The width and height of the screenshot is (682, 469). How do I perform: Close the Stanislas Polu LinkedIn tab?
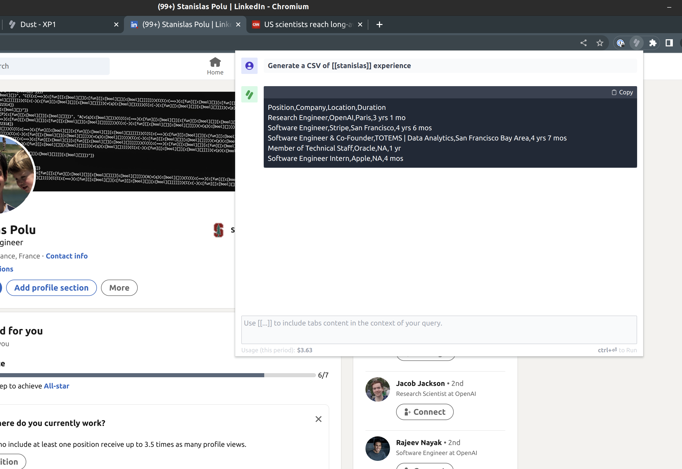click(238, 24)
